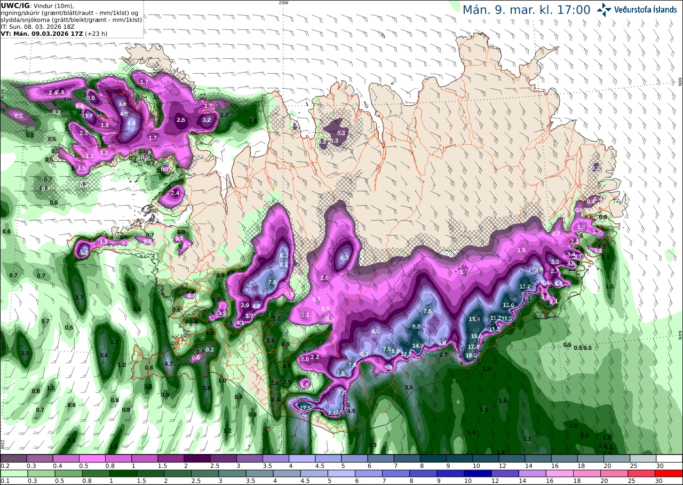Click the '15.0' precipitation value
The image size is (683, 485).
click(x=476, y=336)
